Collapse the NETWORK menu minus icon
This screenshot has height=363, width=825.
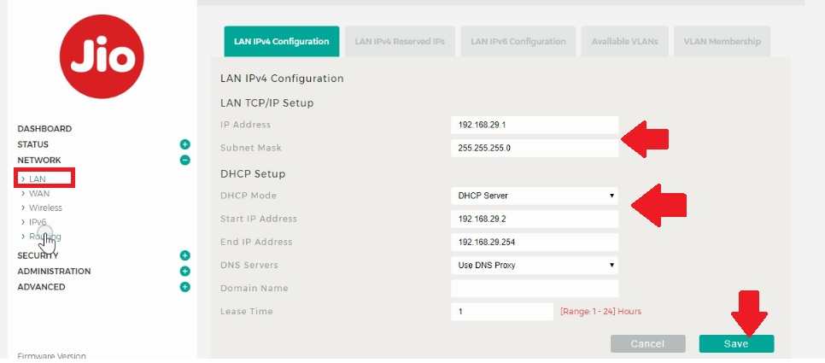[x=184, y=160]
